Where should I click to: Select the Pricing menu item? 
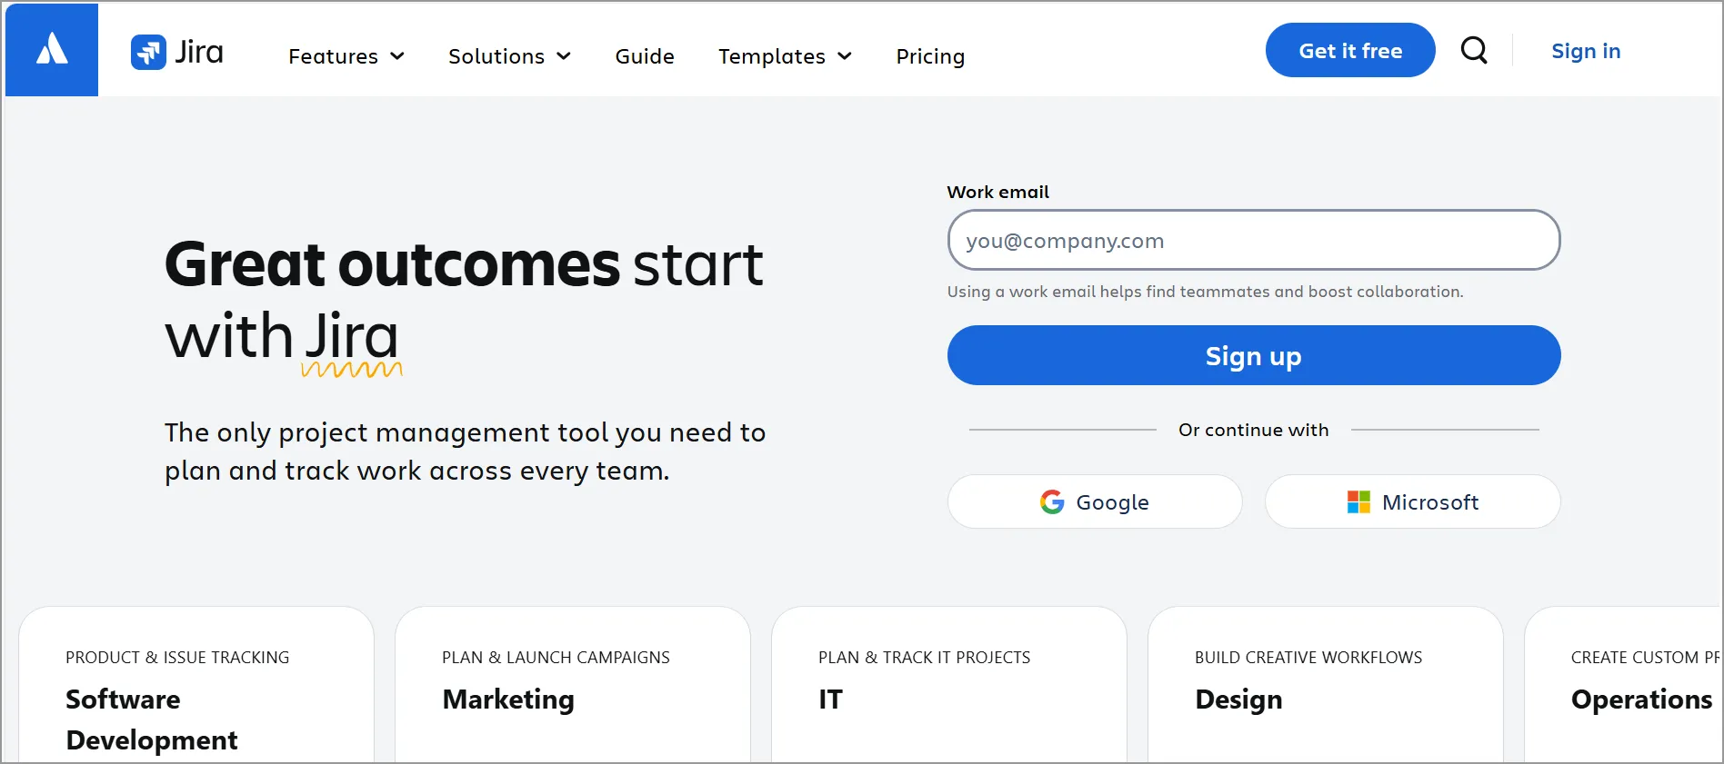click(930, 56)
